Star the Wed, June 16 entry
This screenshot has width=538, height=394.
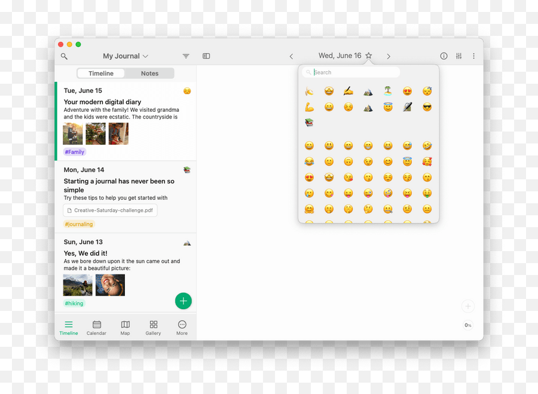[x=369, y=55]
